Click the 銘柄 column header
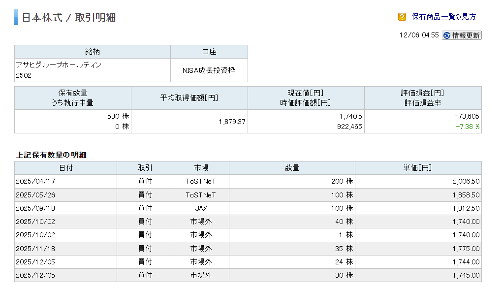This screenshot has width=502, height=288. pos(93,52)
